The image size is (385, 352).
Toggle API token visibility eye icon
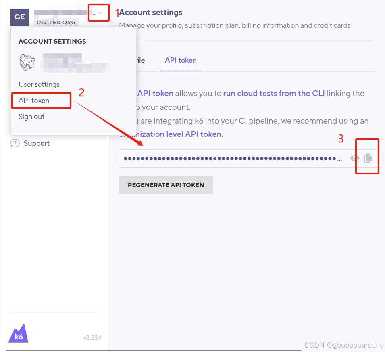pos(354,158)
